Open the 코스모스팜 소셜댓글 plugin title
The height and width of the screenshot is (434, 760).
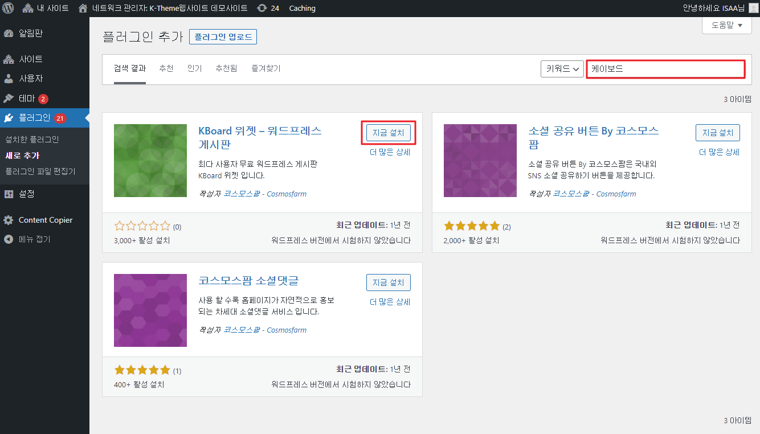(248, 281)
